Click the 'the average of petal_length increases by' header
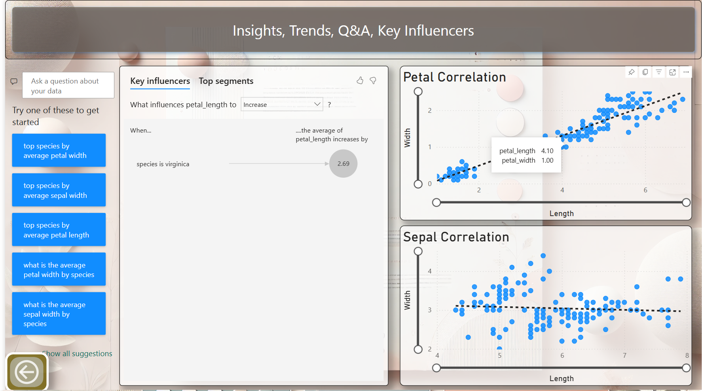Screen dimensions: 702x391 tap(332, 135)
